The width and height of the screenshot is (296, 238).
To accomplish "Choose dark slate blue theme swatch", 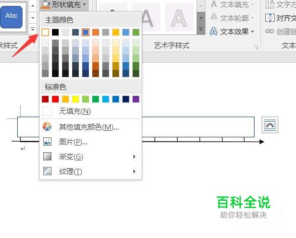I will [x=75, y=32].
